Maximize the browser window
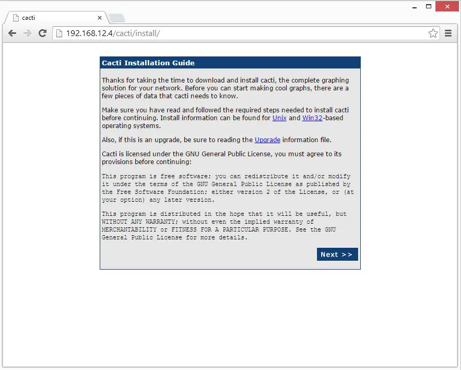Image resolution: width=461 pixels, height=370 pixels. (429, 6)
